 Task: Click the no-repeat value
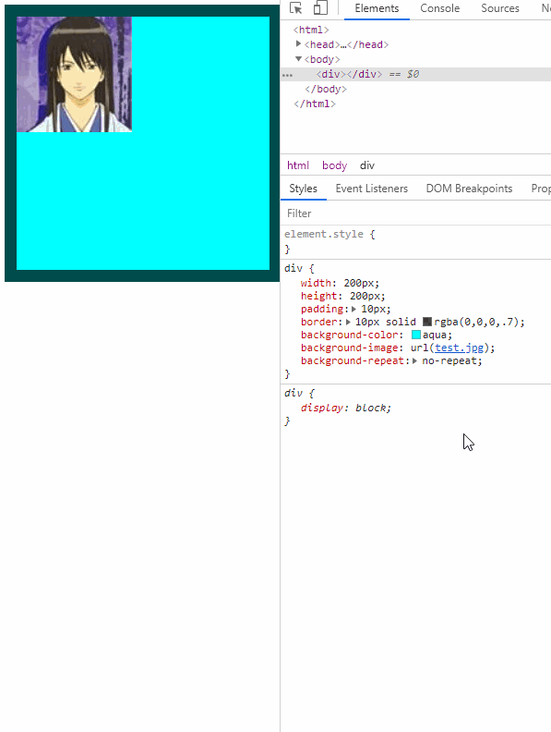click(x=449, y=360)
